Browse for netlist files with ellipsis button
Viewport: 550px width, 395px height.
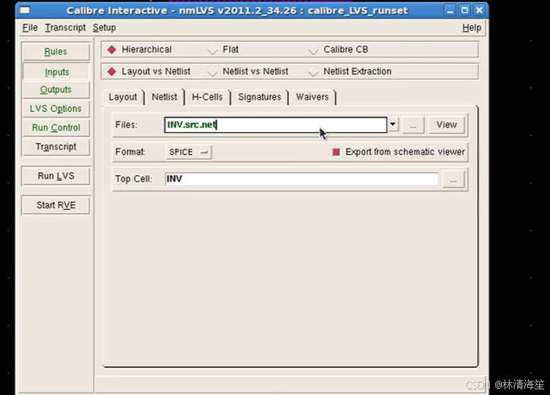413,125
